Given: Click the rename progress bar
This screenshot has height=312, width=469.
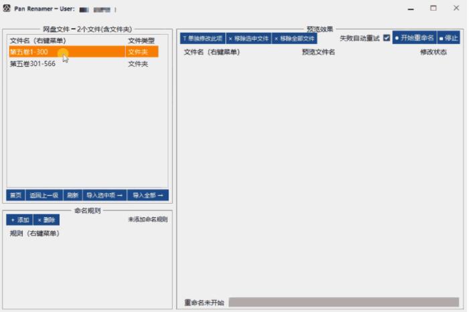Looking at the screenshot, I should (x=344, y=302).
